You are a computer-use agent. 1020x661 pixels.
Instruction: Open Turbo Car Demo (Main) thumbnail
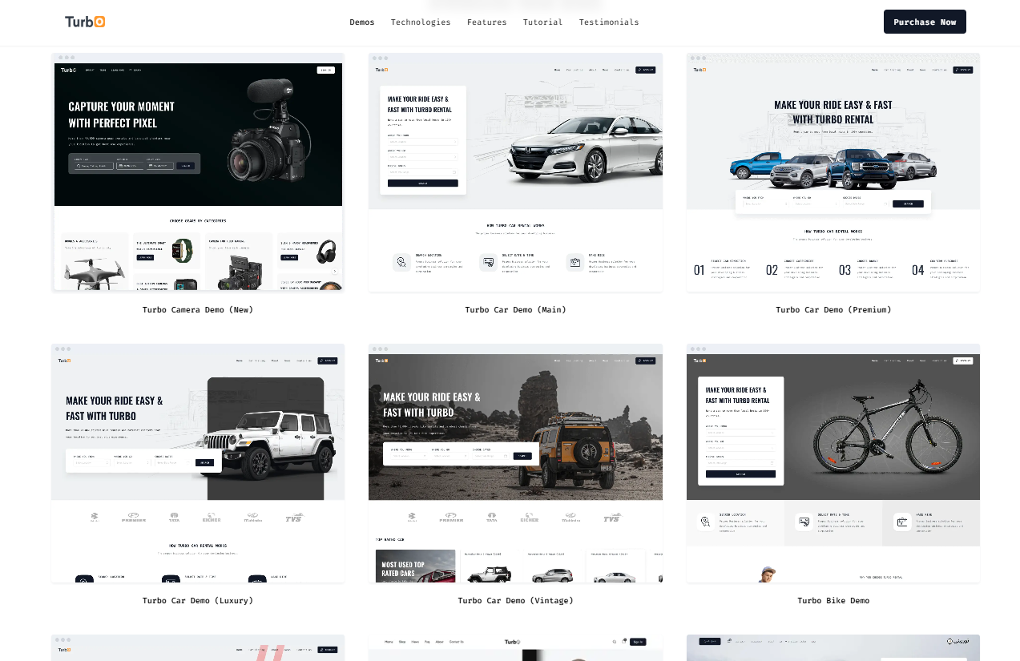(515, 172)
